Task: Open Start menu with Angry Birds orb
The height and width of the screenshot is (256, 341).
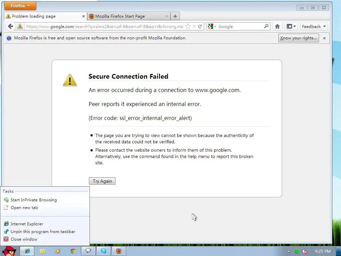Action: point(9,251)
